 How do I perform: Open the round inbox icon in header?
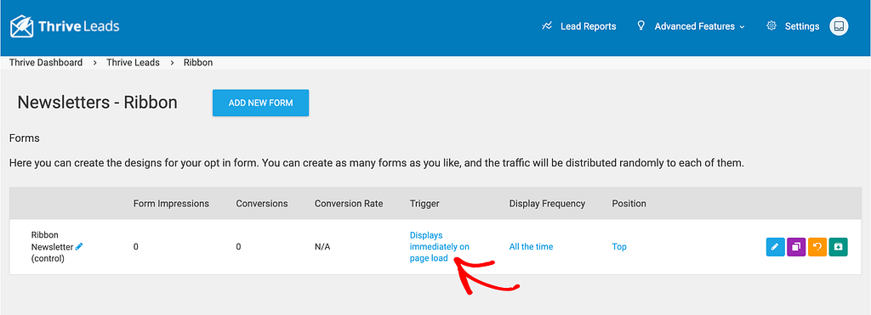click(839, 26)
